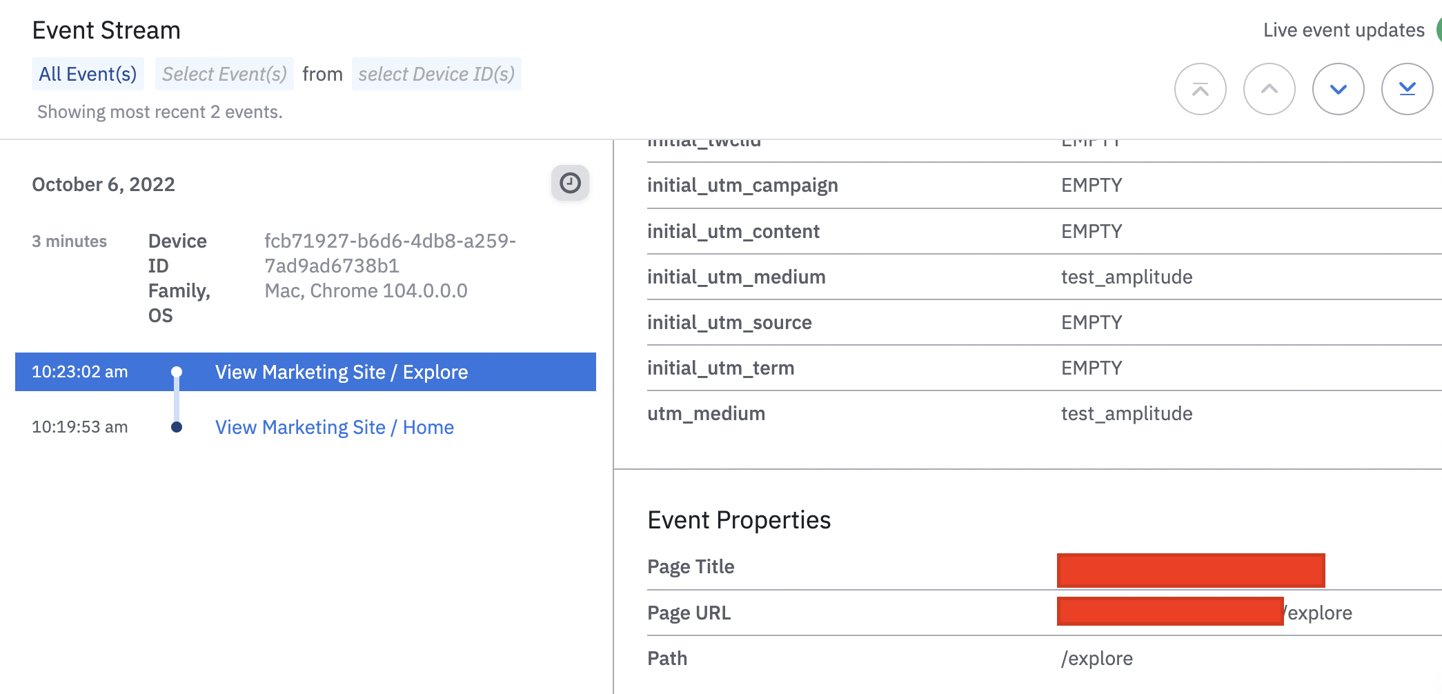
Task: Click the Path value /explore
Action: coord(1097,658)
